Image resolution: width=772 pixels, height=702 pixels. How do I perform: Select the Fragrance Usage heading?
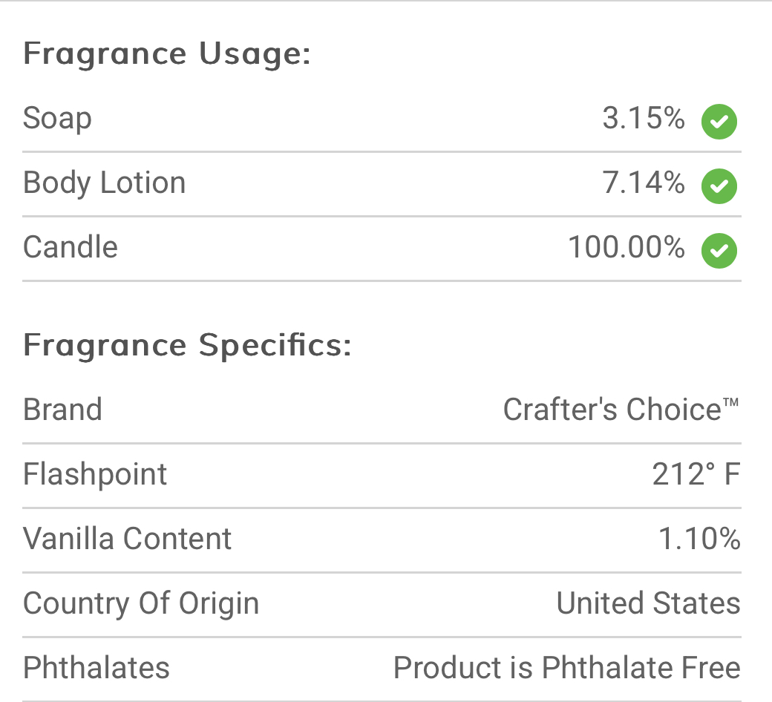tap(167, 54)
